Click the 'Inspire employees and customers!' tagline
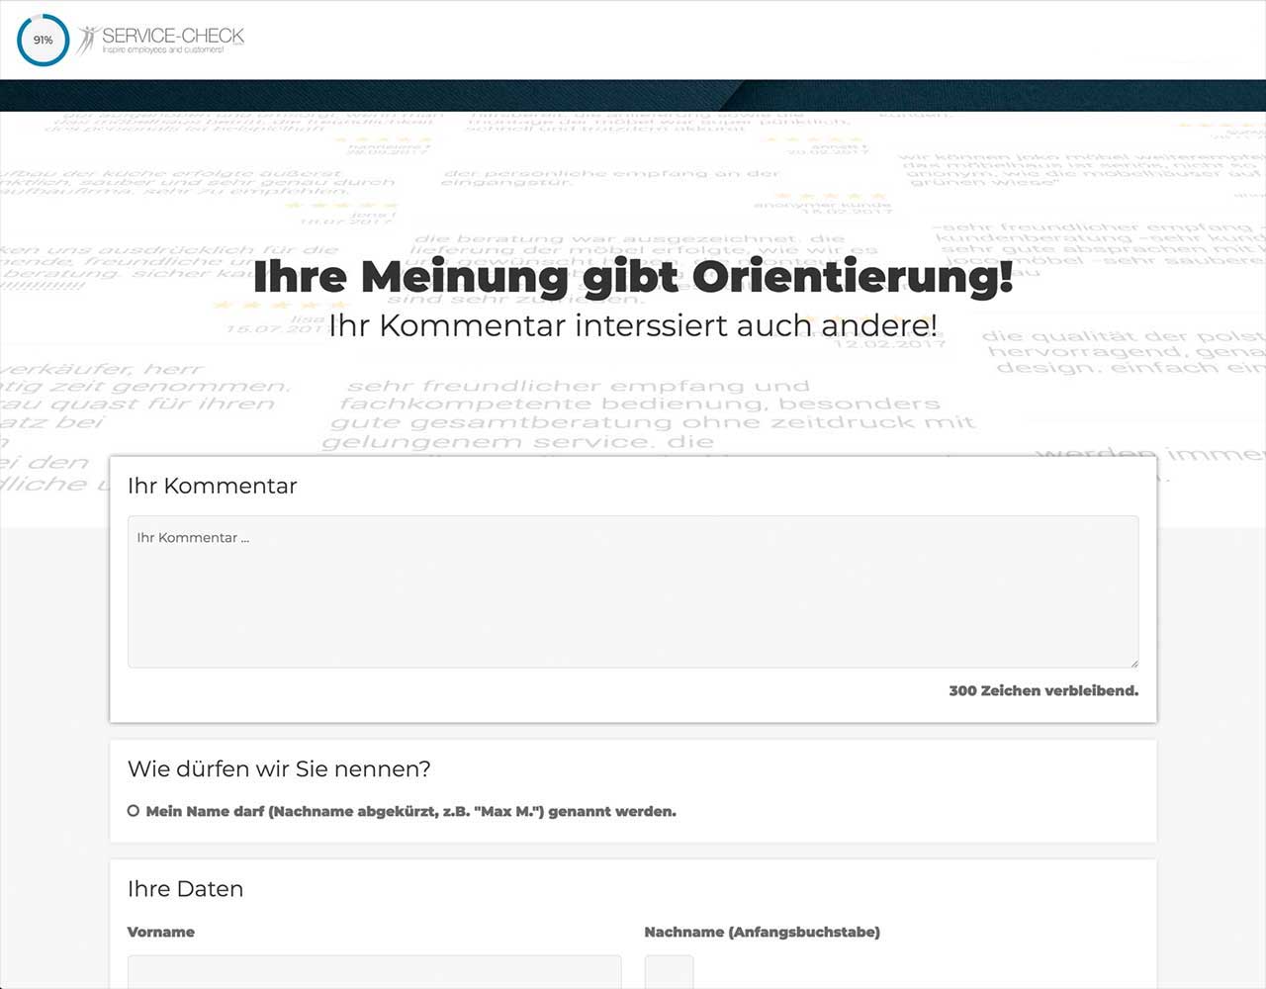This screenshot has height=989, width=1266. coord(163,49)
